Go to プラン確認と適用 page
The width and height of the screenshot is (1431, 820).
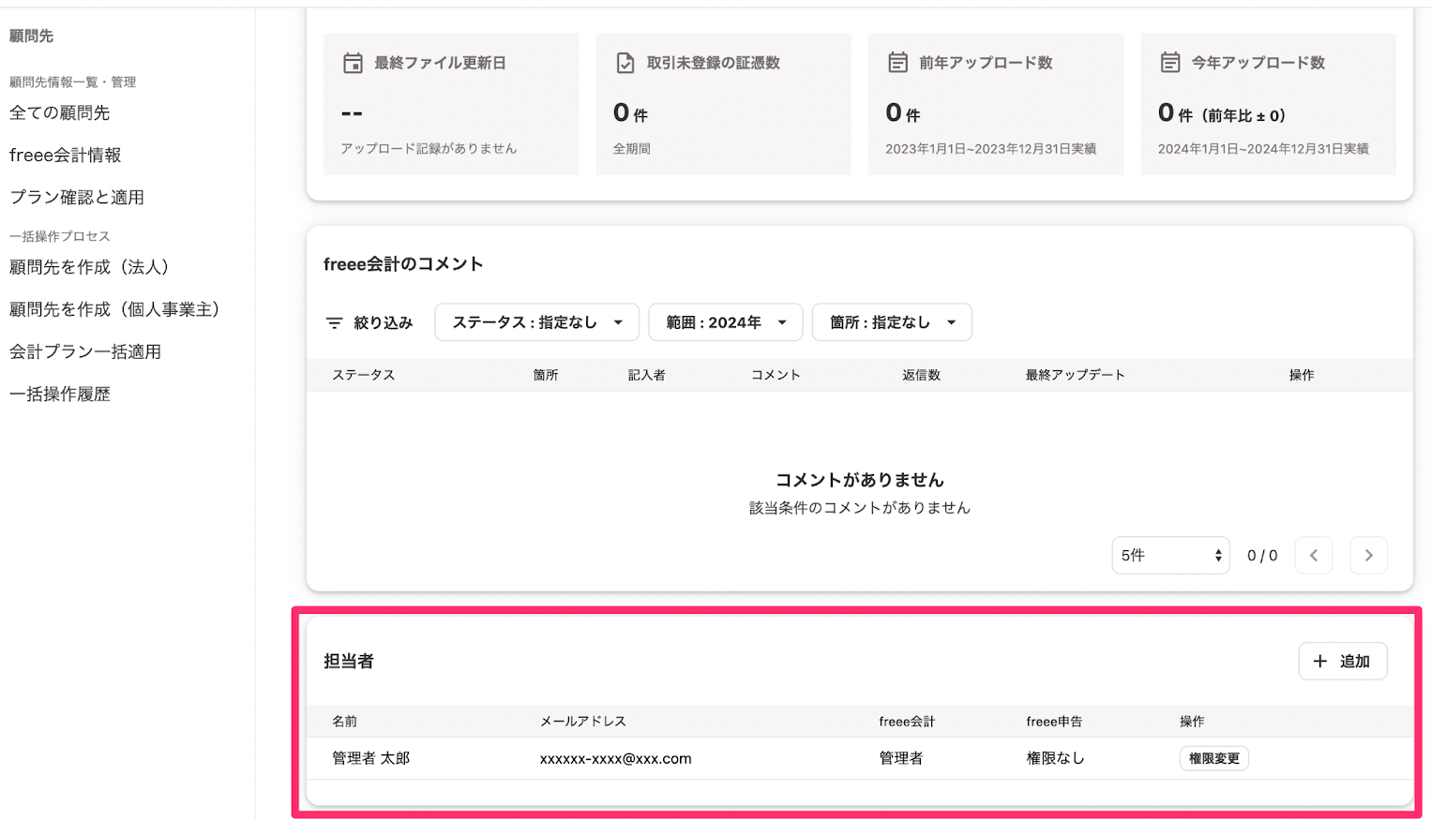pyautogui.click(x=77, y=197)
